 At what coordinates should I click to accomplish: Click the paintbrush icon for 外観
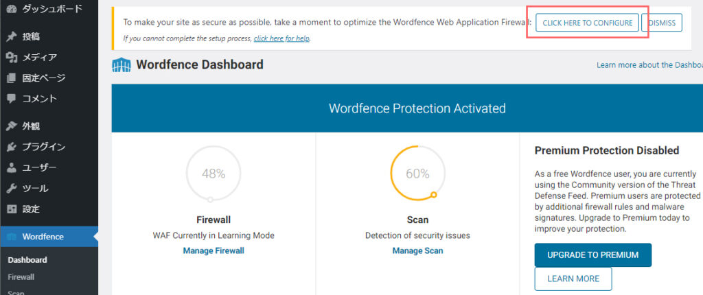(x=12, y=126)
